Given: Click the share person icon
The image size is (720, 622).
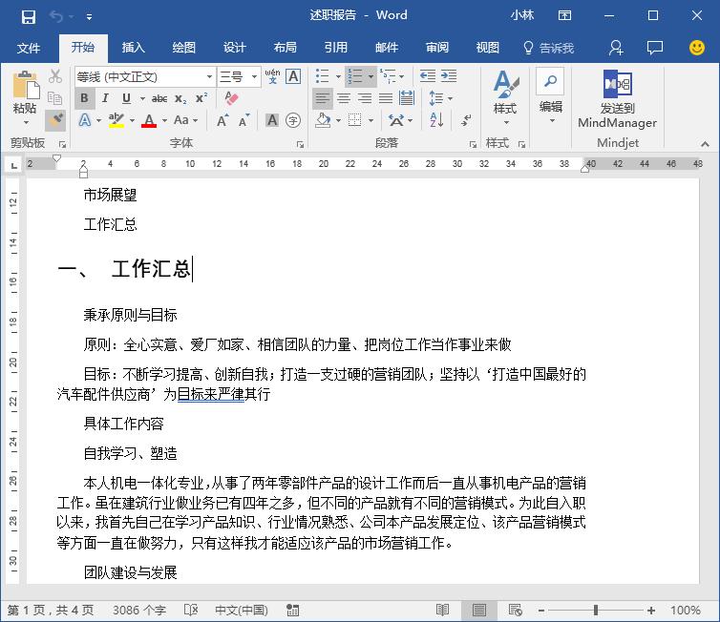Looking at the screenshot, I should coord(615,48).
